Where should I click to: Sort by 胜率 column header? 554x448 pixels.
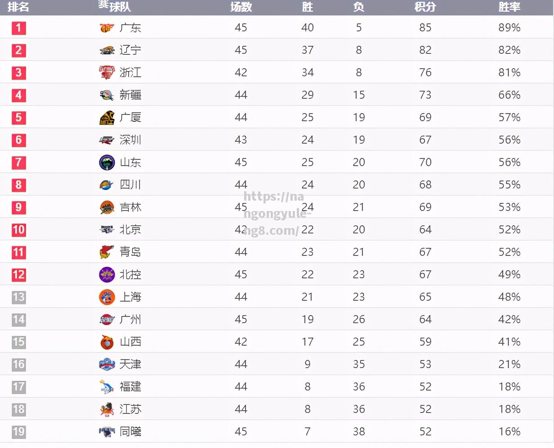point(509,7)
